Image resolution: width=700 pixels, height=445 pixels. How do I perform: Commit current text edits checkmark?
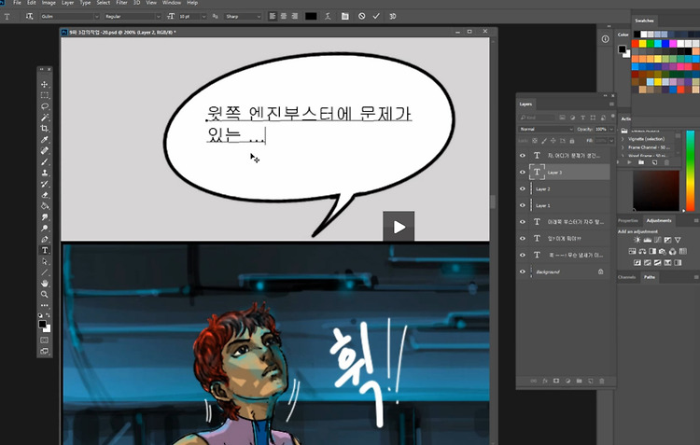(376, 17)
